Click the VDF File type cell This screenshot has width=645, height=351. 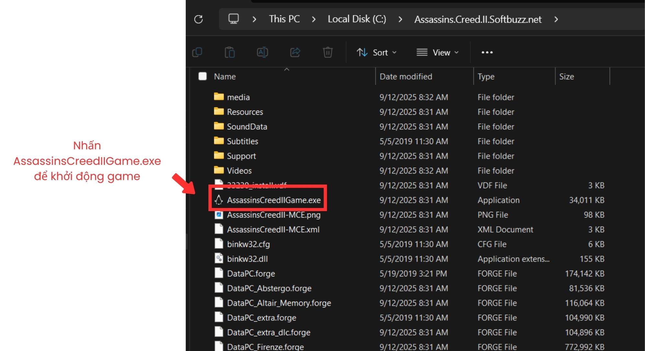(492, 185)
